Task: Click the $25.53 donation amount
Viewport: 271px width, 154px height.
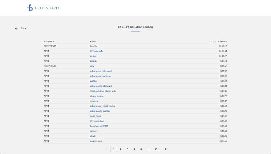Action: point(224,141)
